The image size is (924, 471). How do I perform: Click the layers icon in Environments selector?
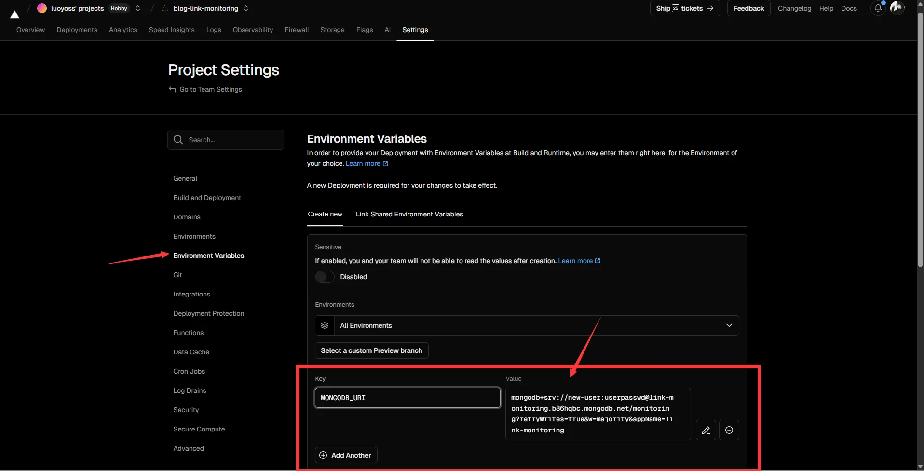point(325,325)
